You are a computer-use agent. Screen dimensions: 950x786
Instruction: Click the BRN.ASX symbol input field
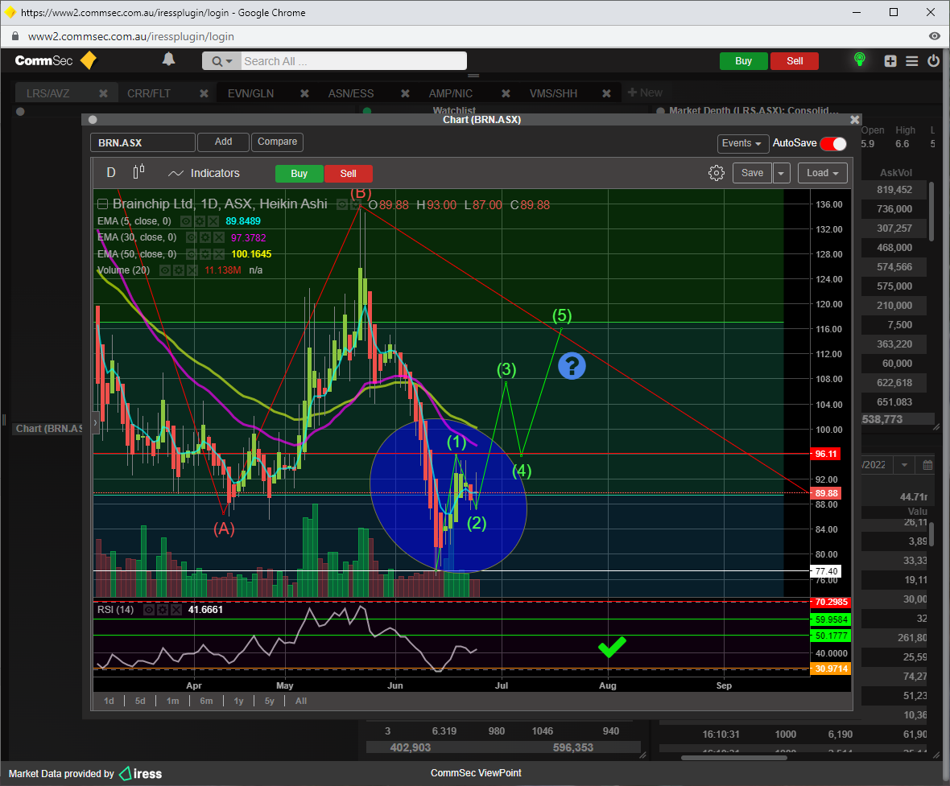(143, 142)
